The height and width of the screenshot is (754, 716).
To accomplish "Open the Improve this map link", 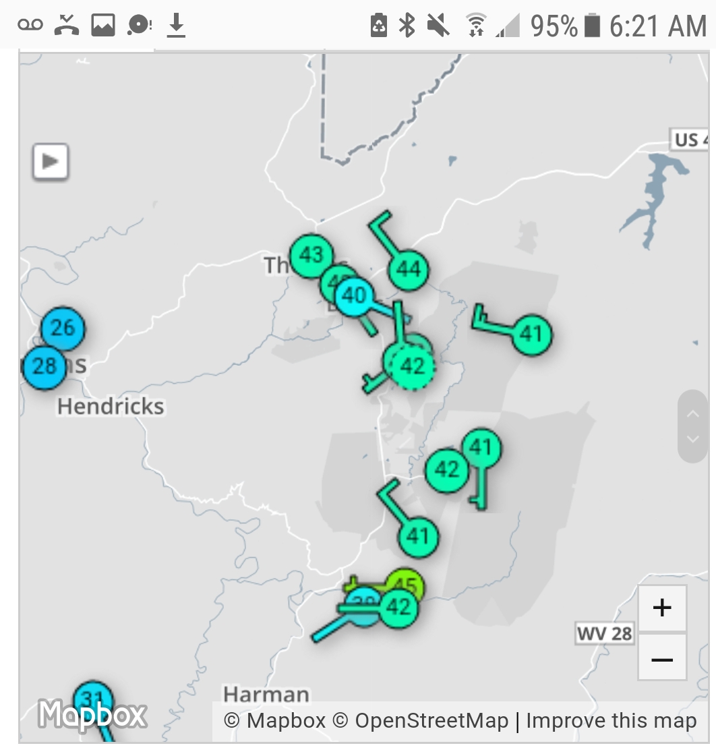I will pyautogui.click(x=611, y=721).
